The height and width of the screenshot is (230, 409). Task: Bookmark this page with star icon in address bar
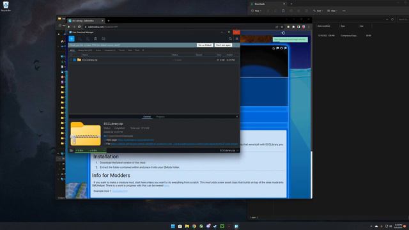click(x=282, y=27)
